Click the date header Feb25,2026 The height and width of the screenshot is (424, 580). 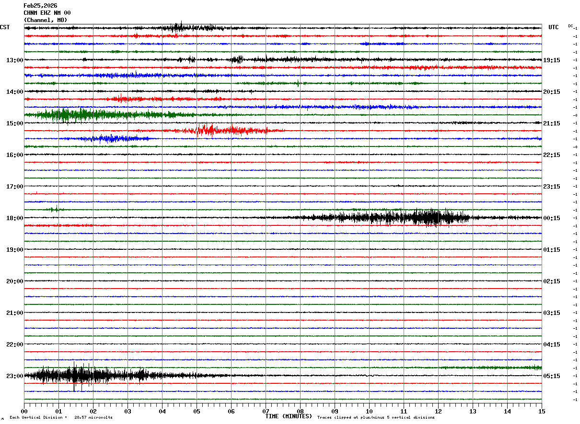[x=40, y=6]
